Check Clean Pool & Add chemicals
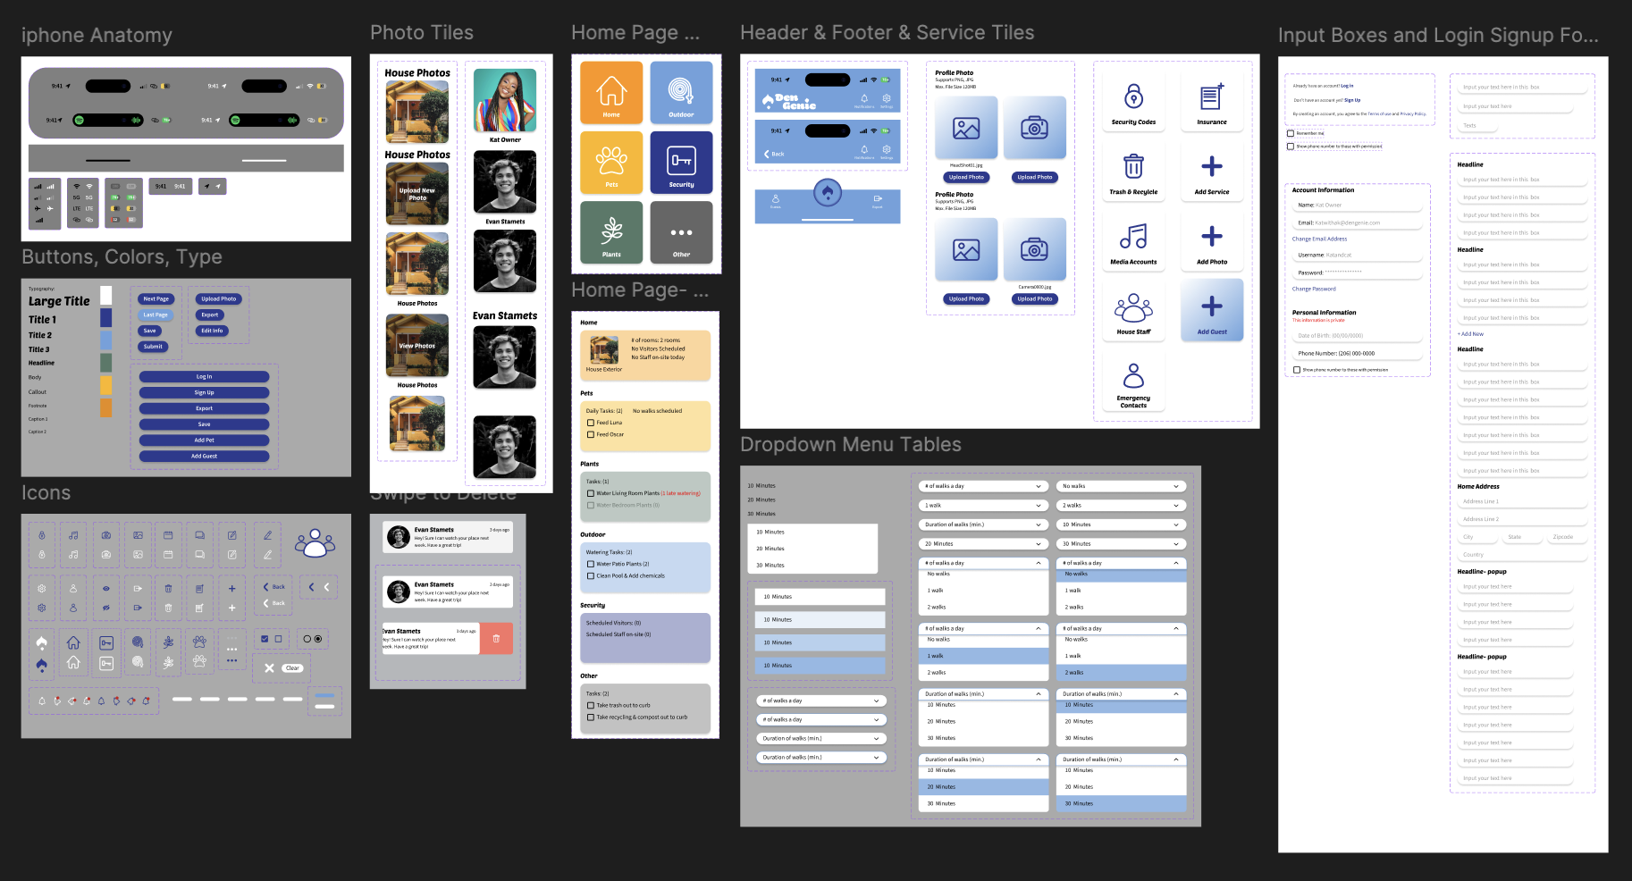Image resolution: width=1632 pixels, height=881 pixels. coord(590,575)
